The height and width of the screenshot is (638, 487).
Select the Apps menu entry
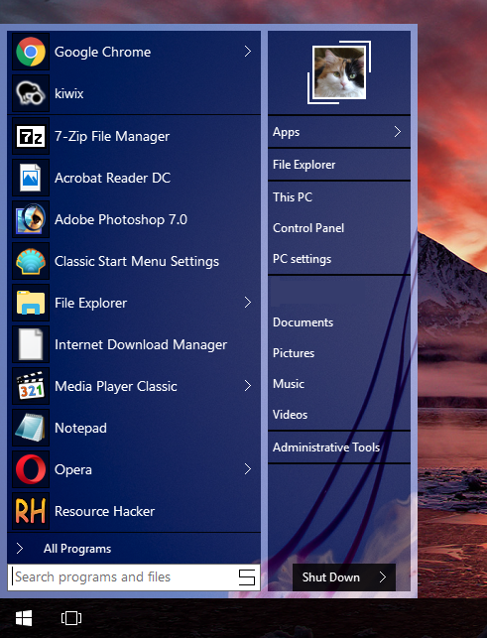pyautogui.click(x=339, y=132)
